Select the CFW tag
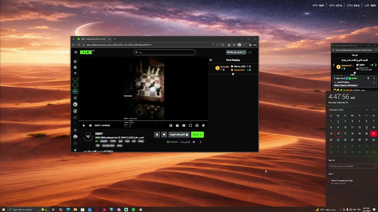 coord(113,141)
